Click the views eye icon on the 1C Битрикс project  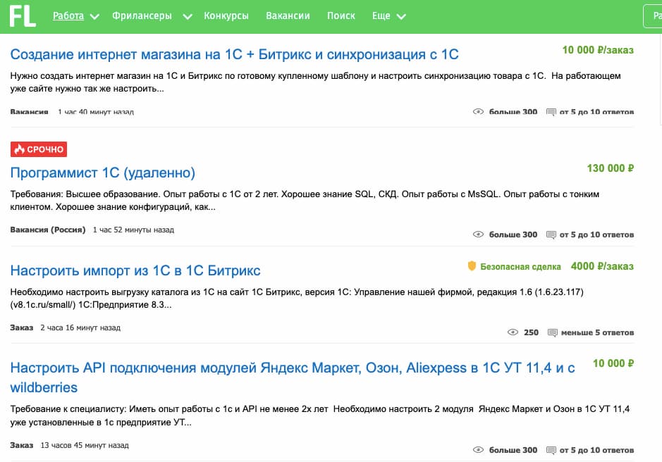pos(478,111)
